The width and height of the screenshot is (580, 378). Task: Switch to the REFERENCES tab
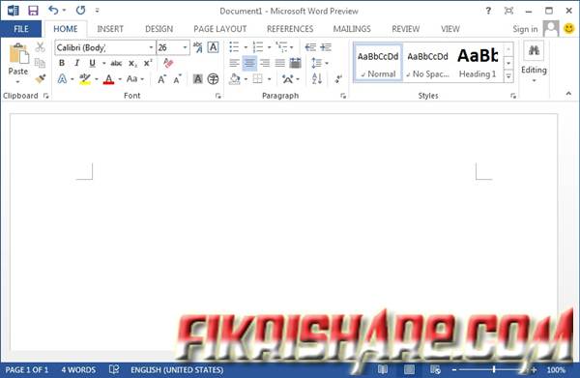[290, 29]
